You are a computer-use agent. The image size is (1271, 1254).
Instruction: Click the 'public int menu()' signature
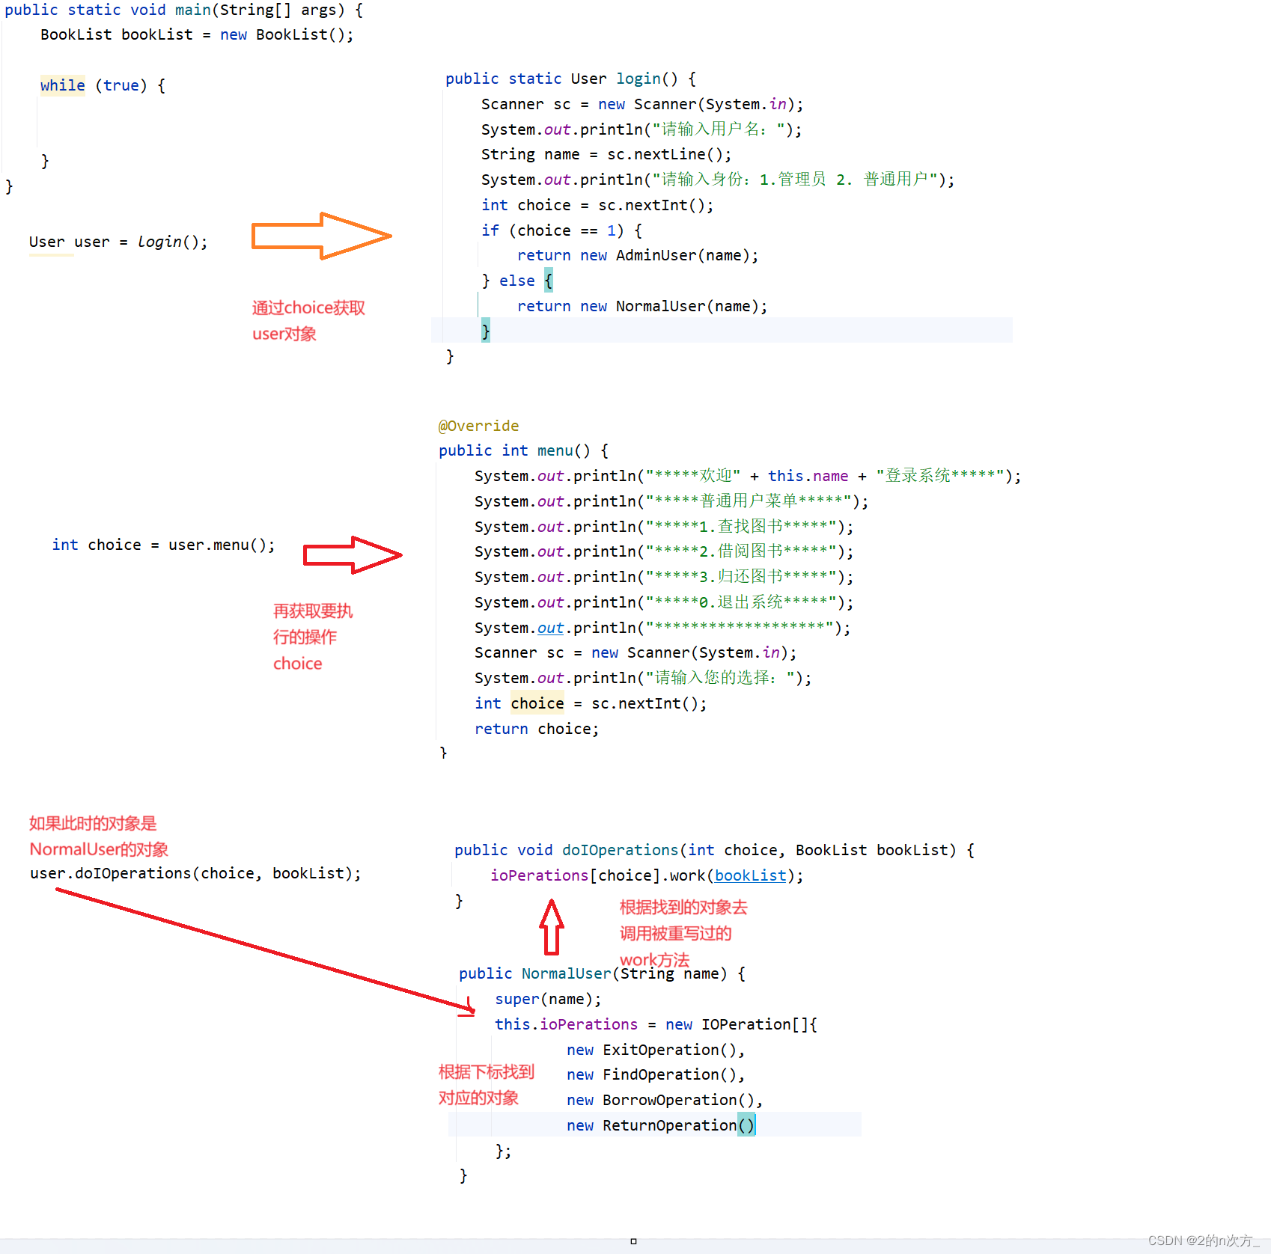[x=523, y=450]
